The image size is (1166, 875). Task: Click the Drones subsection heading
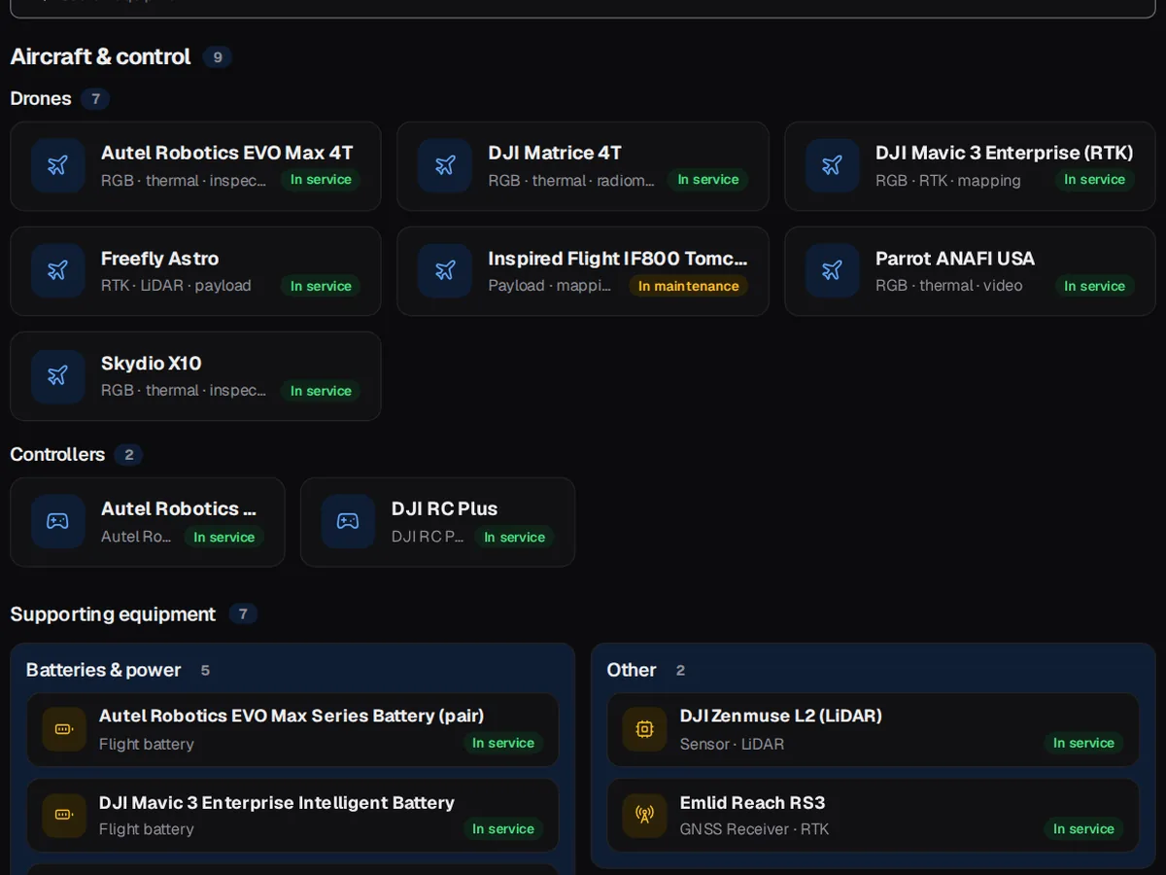tap(41, 98)
